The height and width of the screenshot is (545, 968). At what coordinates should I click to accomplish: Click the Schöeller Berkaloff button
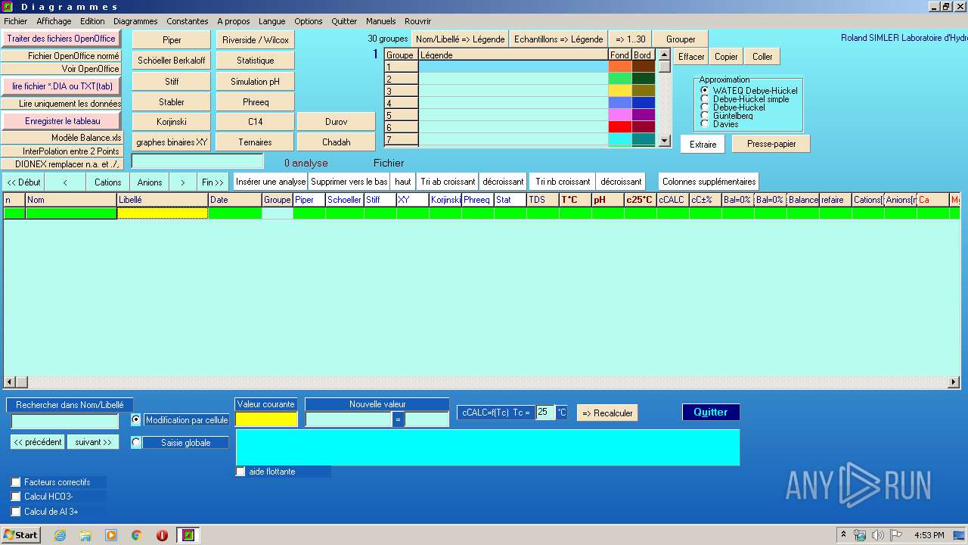click(x=172, y=61)
